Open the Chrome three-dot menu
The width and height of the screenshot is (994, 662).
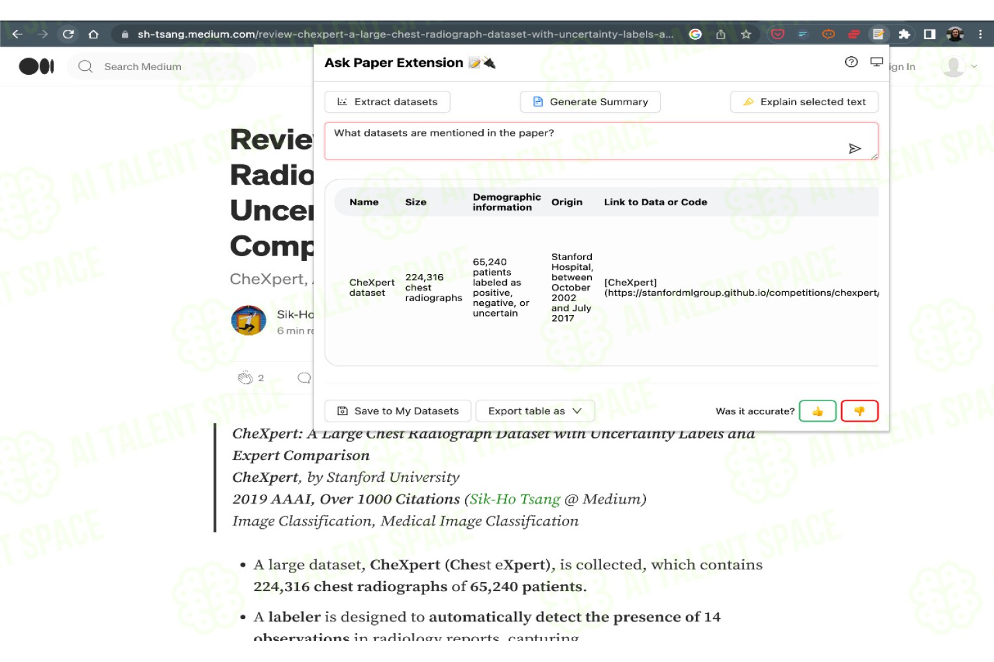pyautogui.click(x=981, y=34)
